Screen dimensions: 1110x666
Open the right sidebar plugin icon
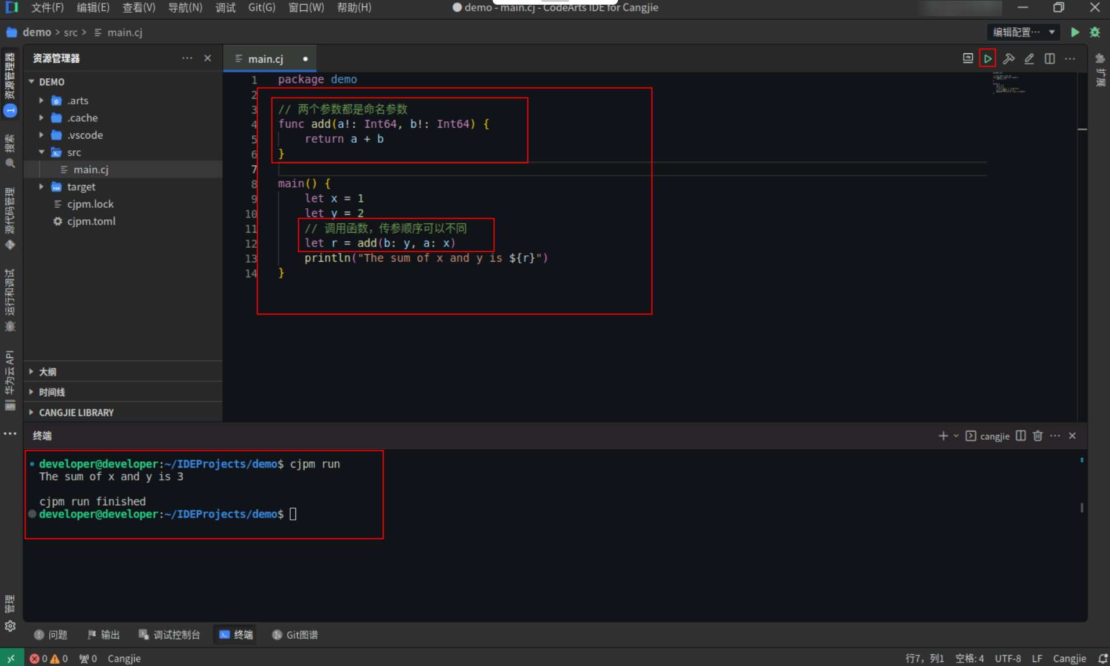click(1100, 59)
